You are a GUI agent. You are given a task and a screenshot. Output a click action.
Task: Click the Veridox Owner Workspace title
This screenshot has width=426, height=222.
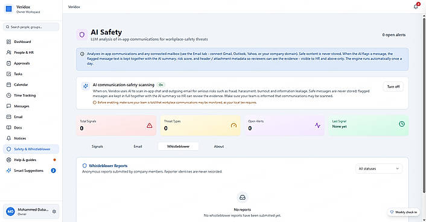28,9
